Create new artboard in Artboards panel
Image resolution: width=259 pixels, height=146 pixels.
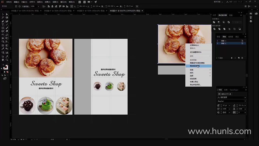pos(239,58)
